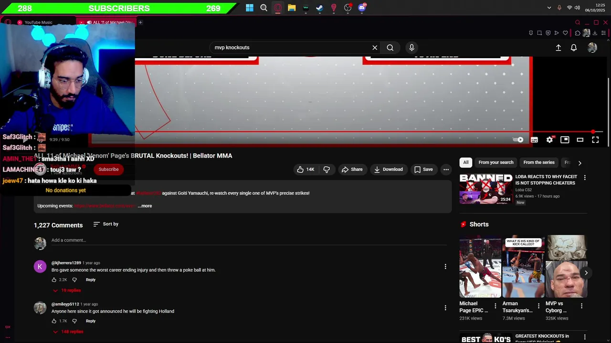Dislike the kjherrera1289 comment
This screenshot has height=343, width=611.
(74, 280)
